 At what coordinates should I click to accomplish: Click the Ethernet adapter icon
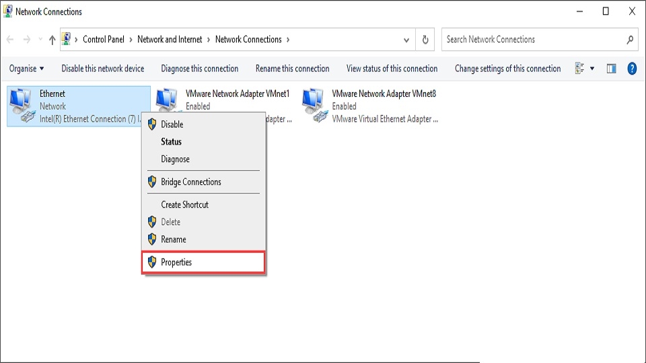(22, 106)
